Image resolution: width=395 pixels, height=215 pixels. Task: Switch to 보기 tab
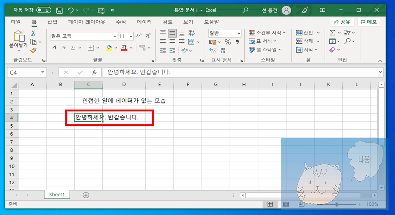pos(188,22)
